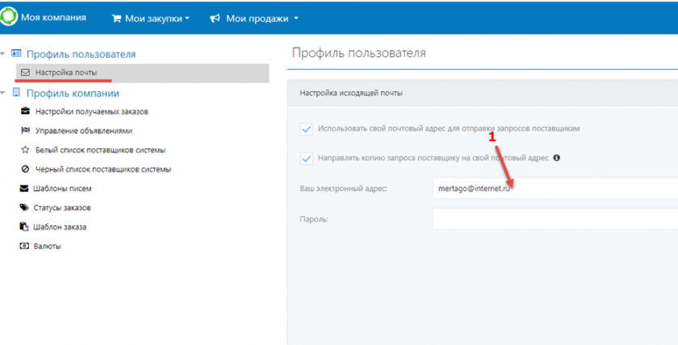The width and height of the screenshot is (678, 345).
Task: Open the Мои закупки dropdown menu
Action: point(150,19)
